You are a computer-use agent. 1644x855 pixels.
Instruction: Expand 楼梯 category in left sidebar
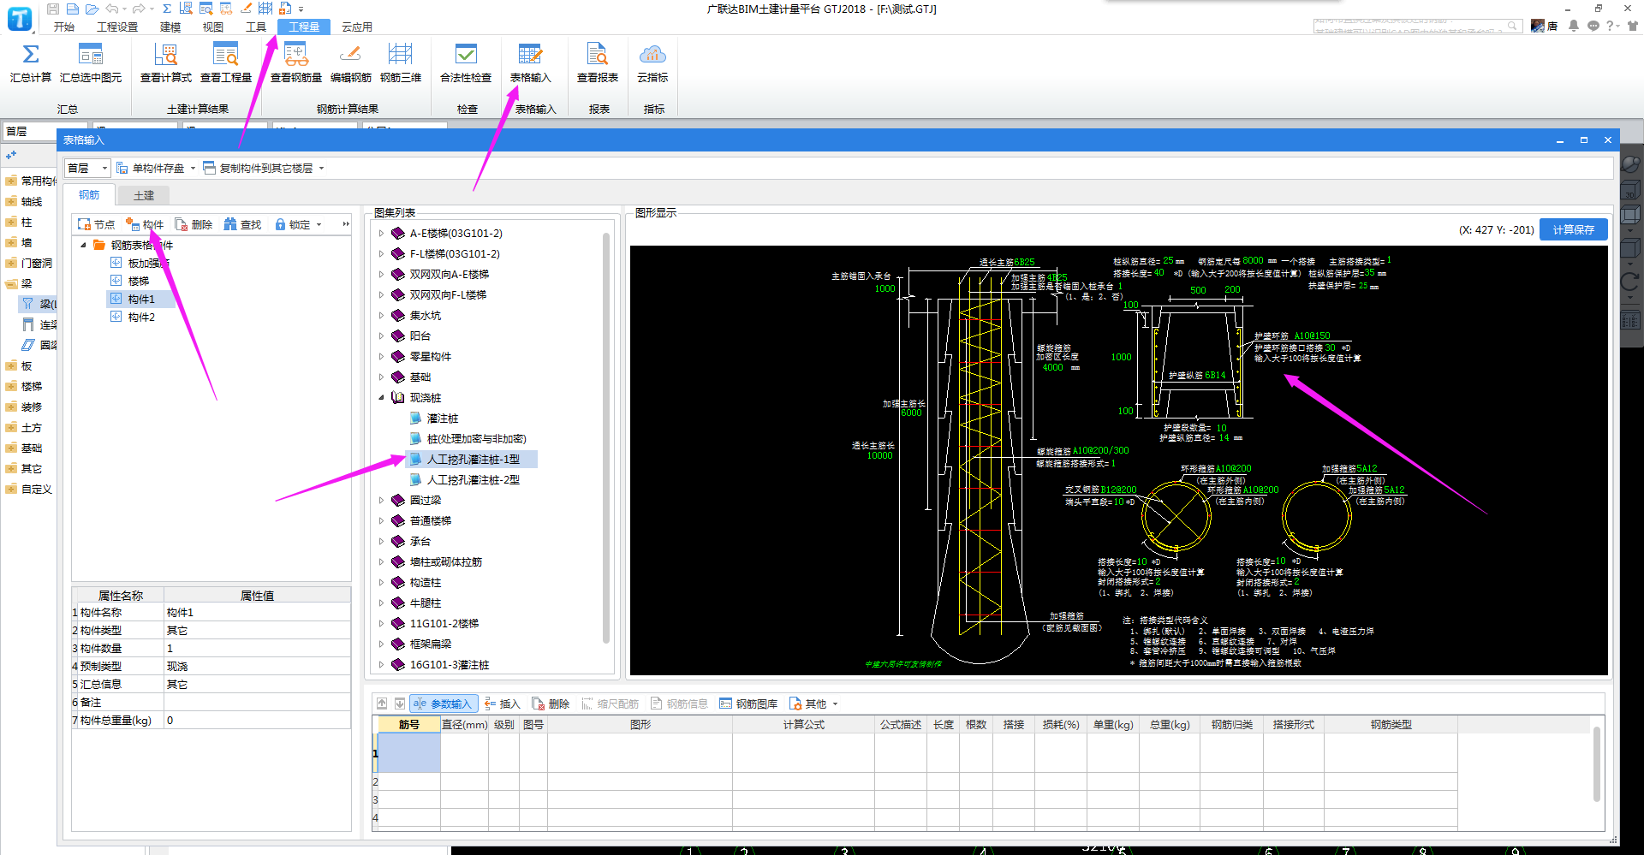tap(11, 386)
